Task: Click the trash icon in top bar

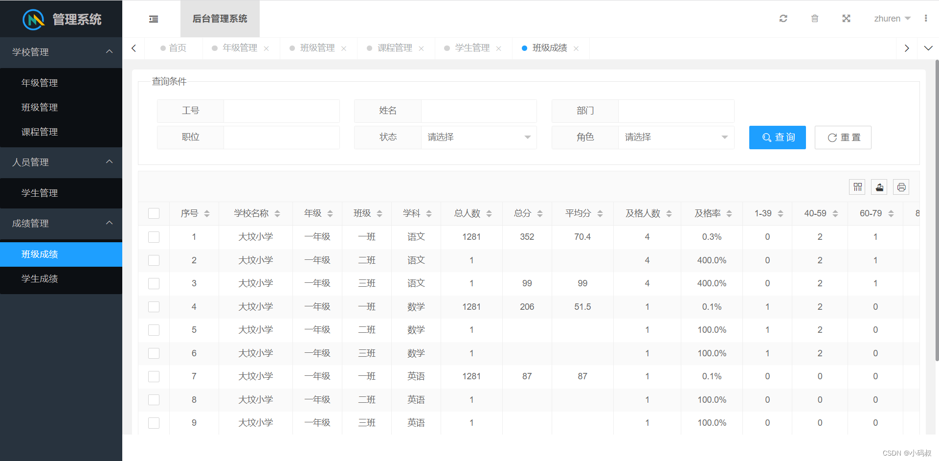Action: tap(815, 19)
